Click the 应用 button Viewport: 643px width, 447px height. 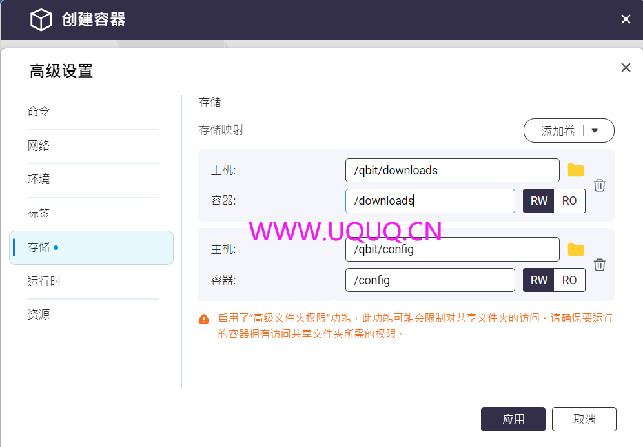[513, 419]
